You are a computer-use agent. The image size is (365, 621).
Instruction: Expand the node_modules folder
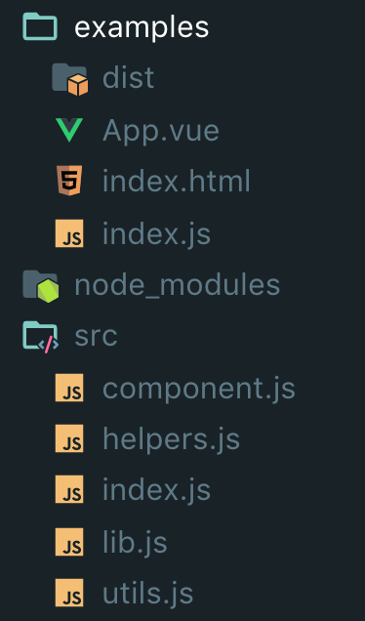[178, 285]
